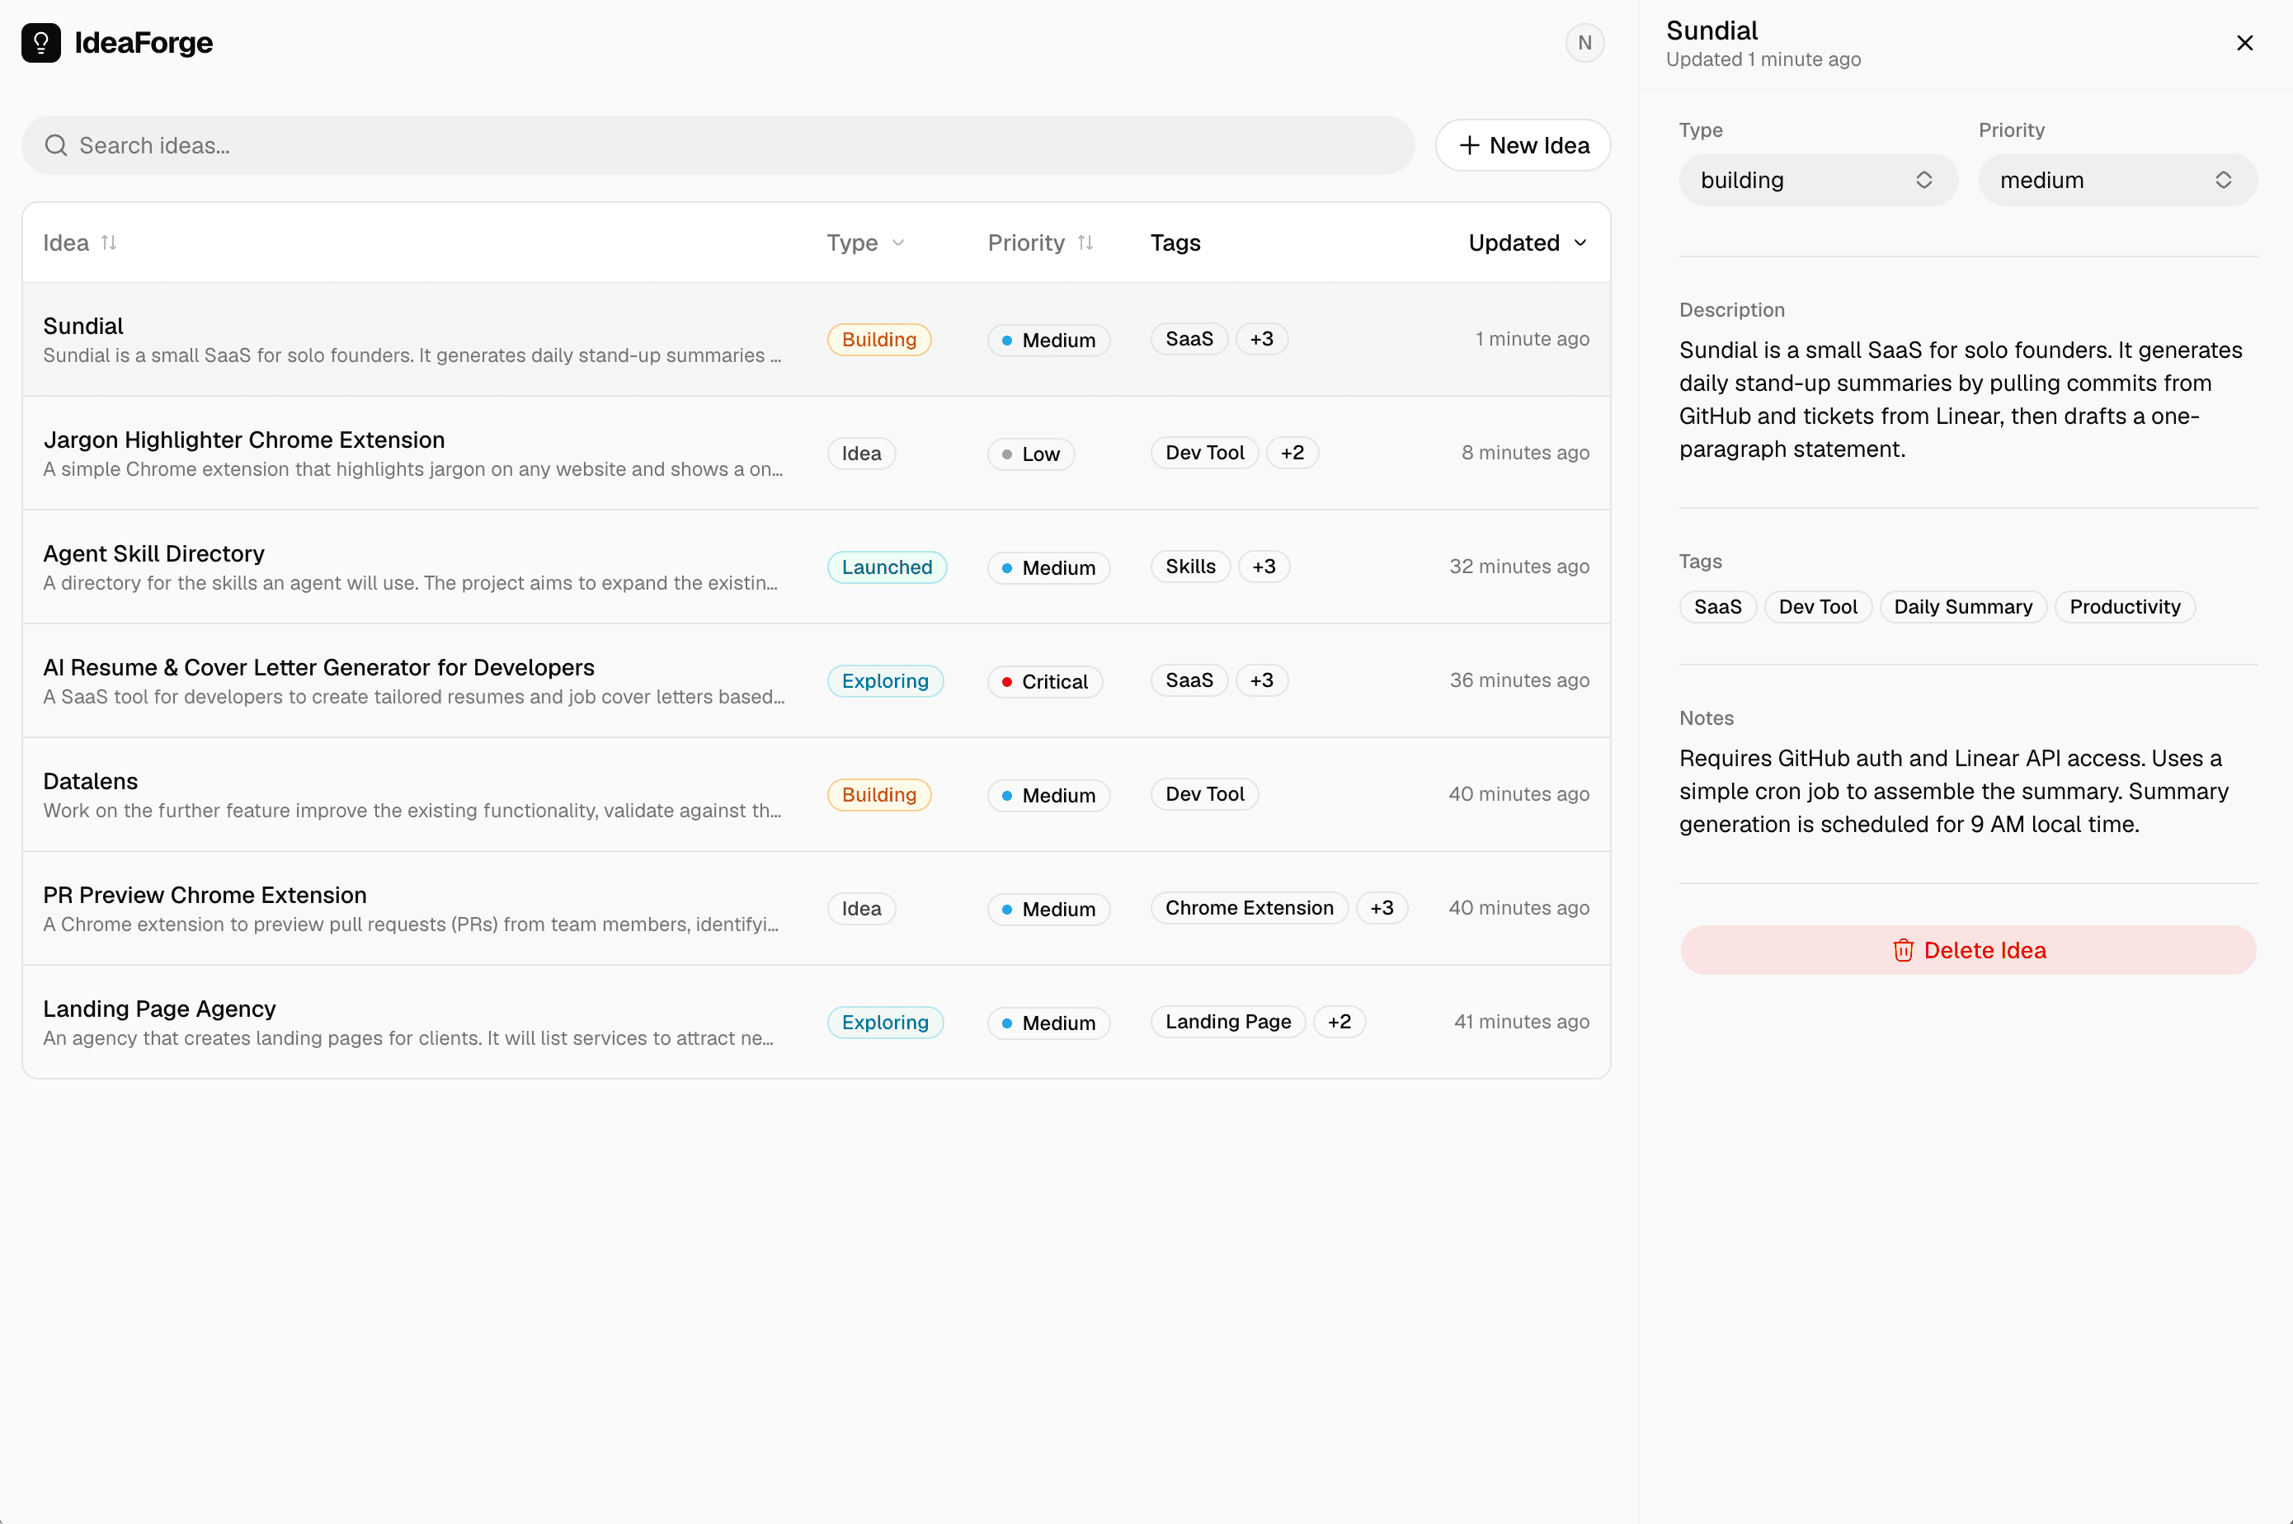Click the trash icon on Delete Idea

click(1903, 951)
